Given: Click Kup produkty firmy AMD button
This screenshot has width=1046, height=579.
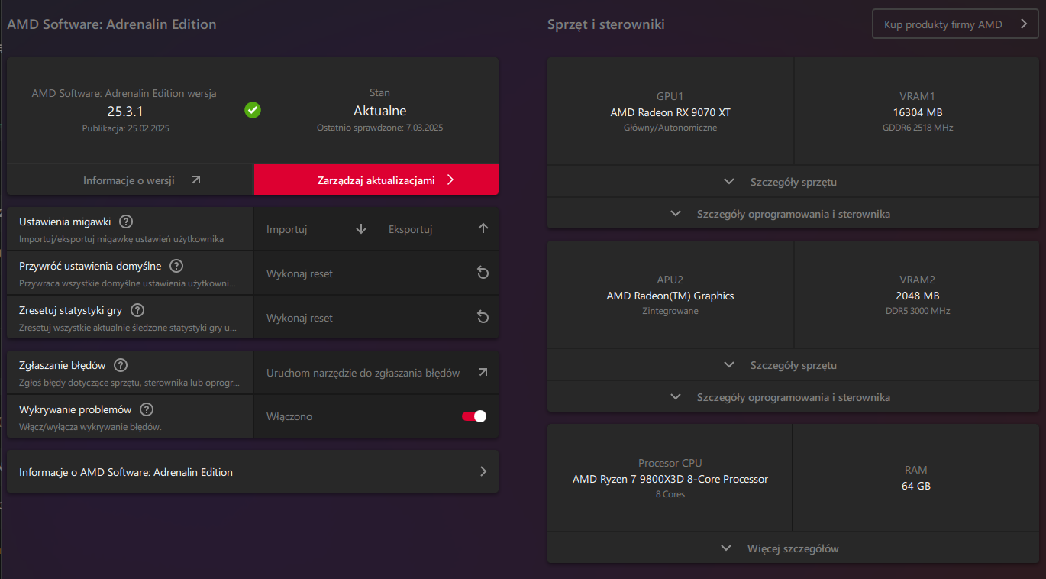Looking at the screenshot, I should [955, 24].
